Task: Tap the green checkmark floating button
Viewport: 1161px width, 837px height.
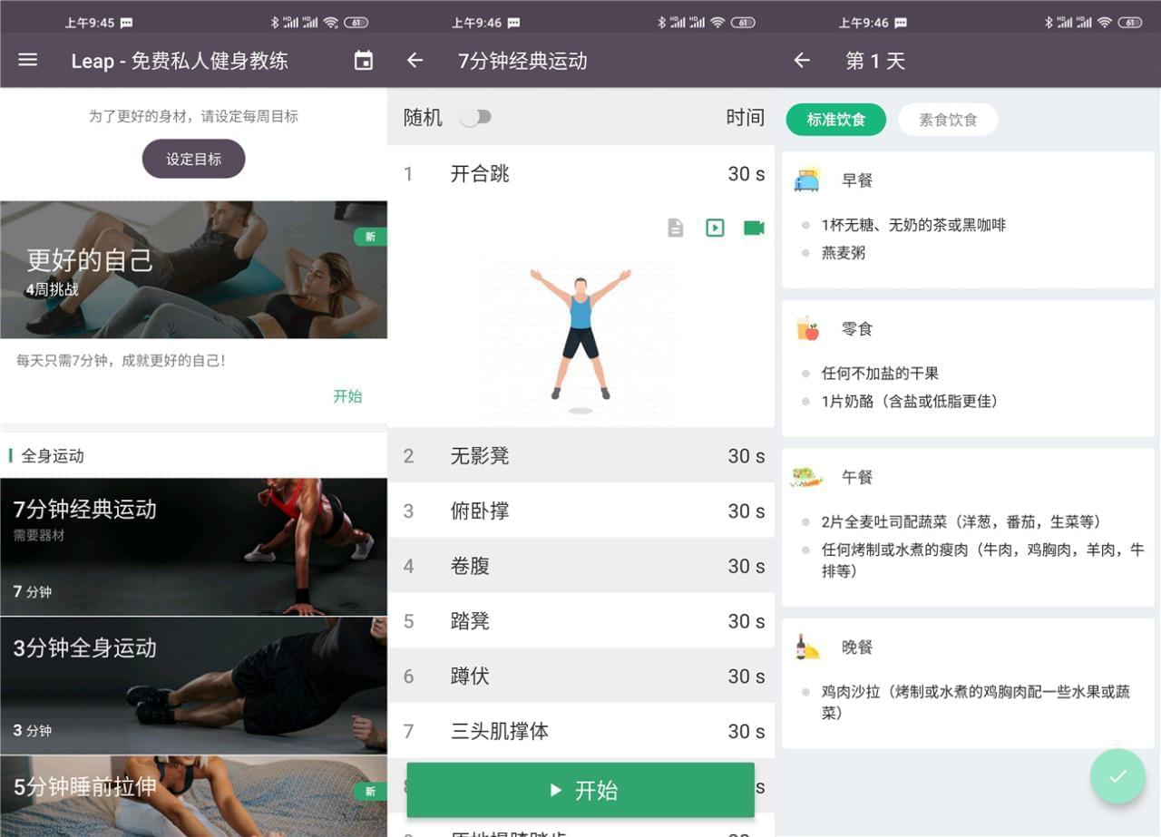Action: coord(1117,776)
